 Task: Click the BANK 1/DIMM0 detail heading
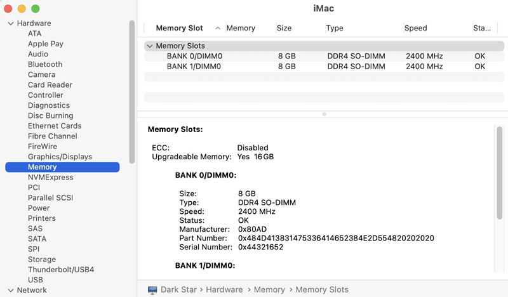coord(205,266)
